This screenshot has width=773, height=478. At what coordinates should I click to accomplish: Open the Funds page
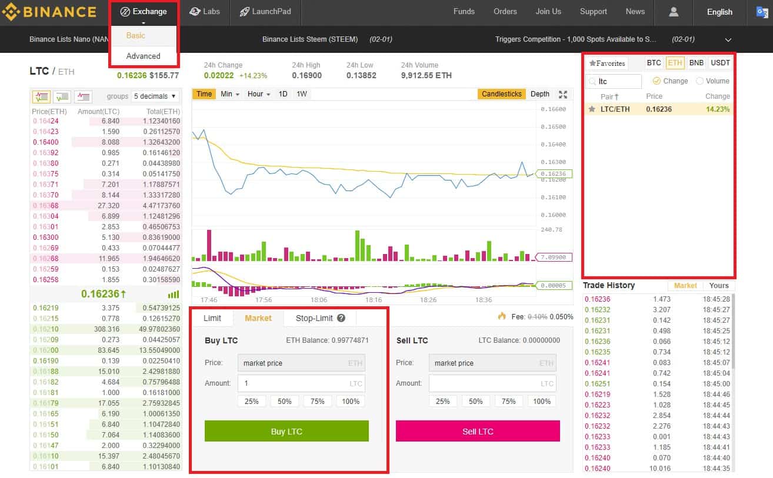pos(464,12)
